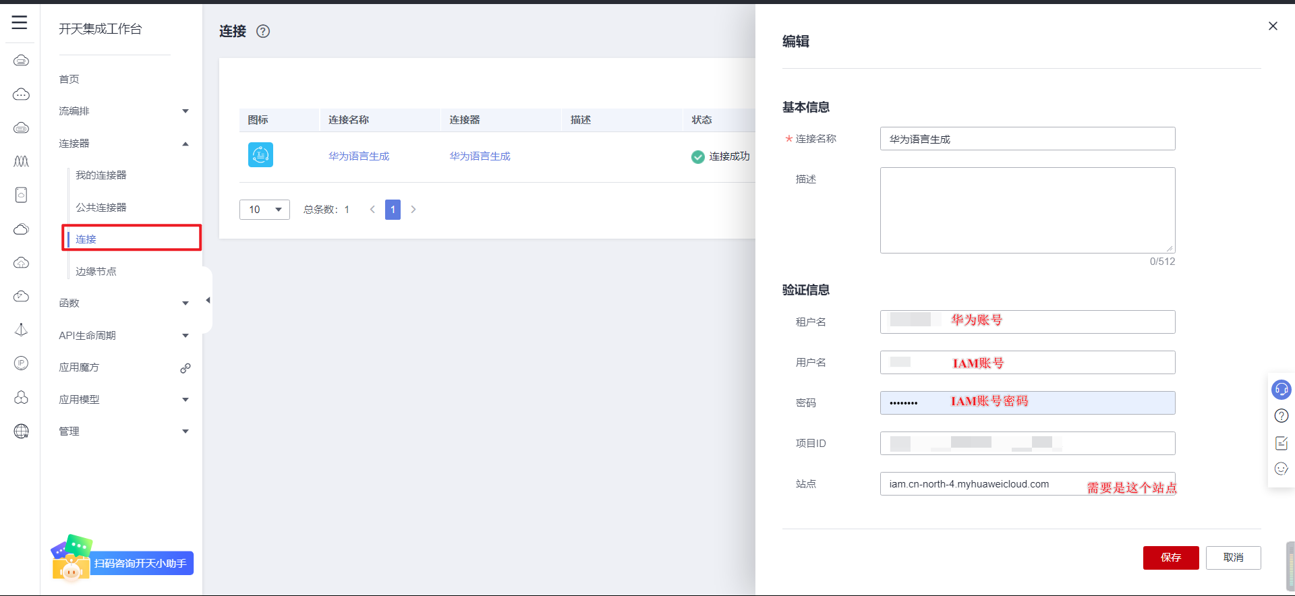1295x596 pixels.
Task: Open 公共连接器 in the sidebar
Action: coord(101,208)
